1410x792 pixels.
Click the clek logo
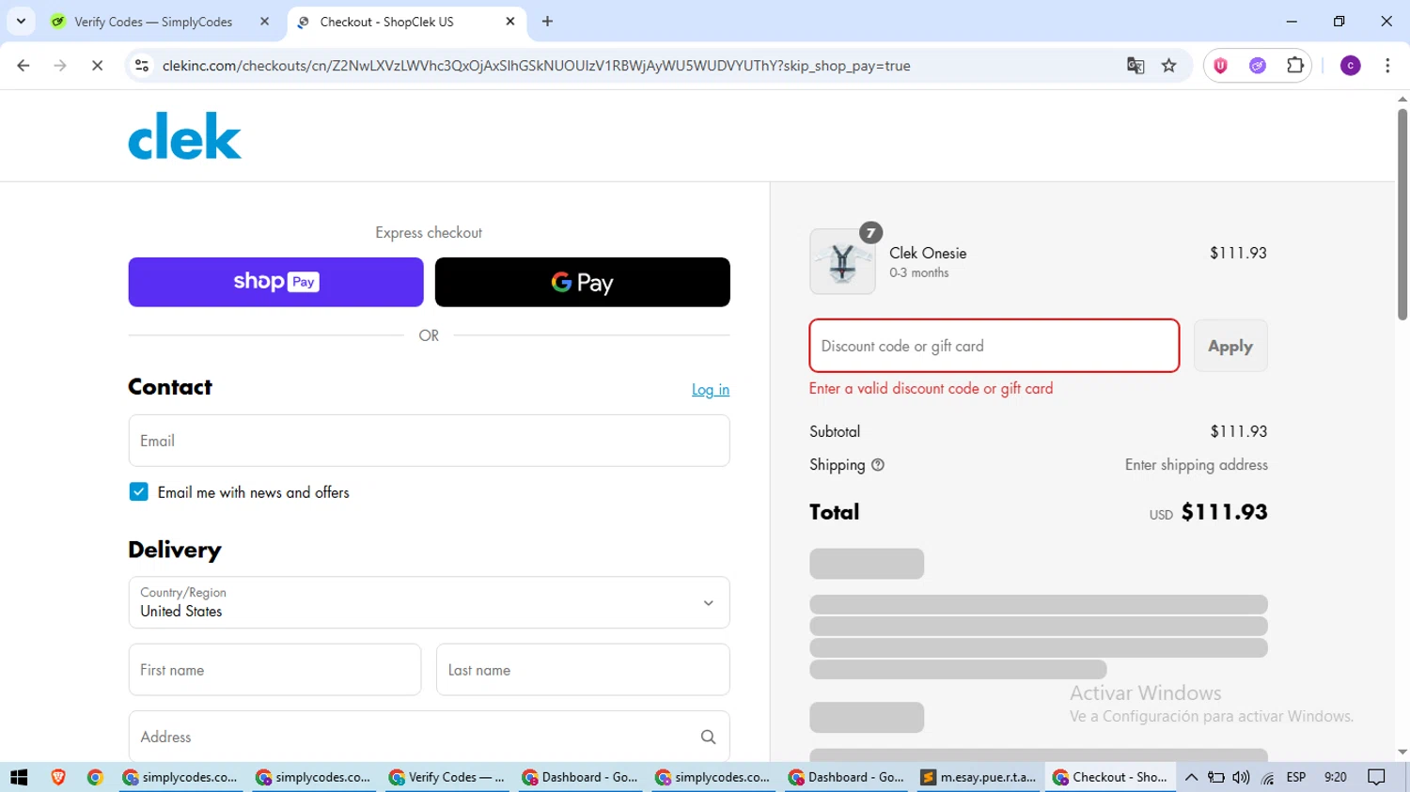point(185,136)
